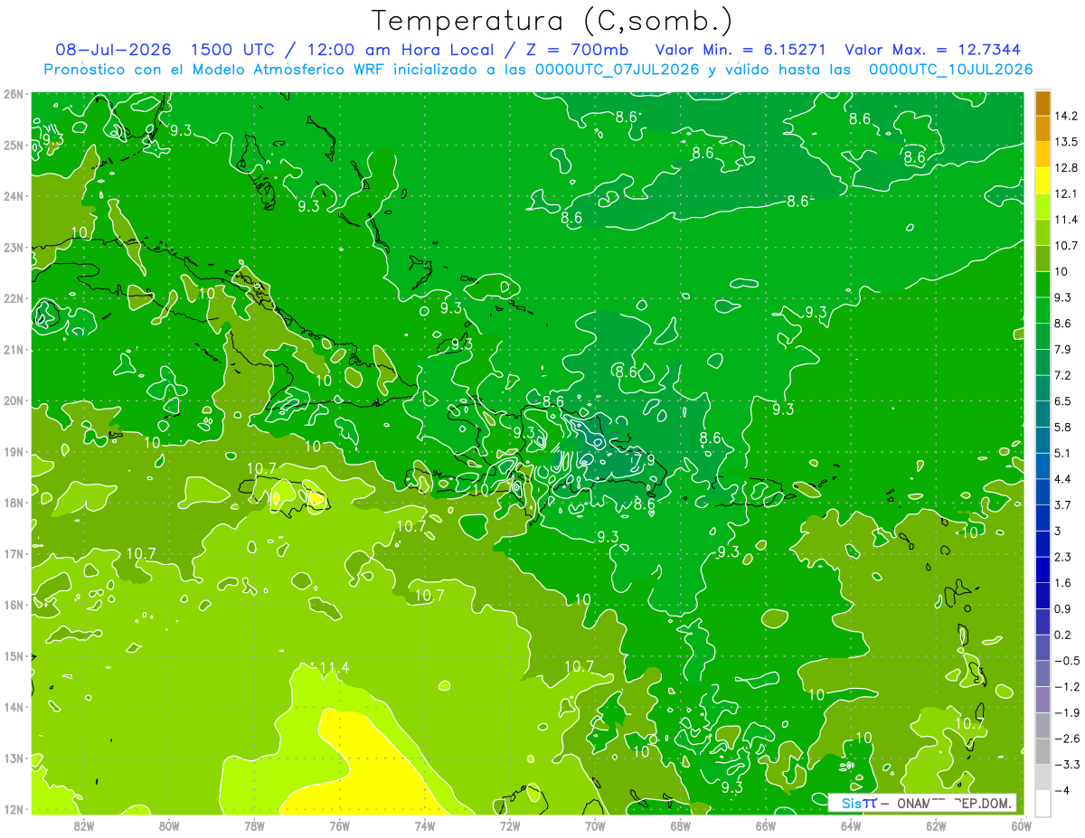Click the '12N' latitude axis label
This screenshot has height=838, width=1085.
tap(14, 809)
